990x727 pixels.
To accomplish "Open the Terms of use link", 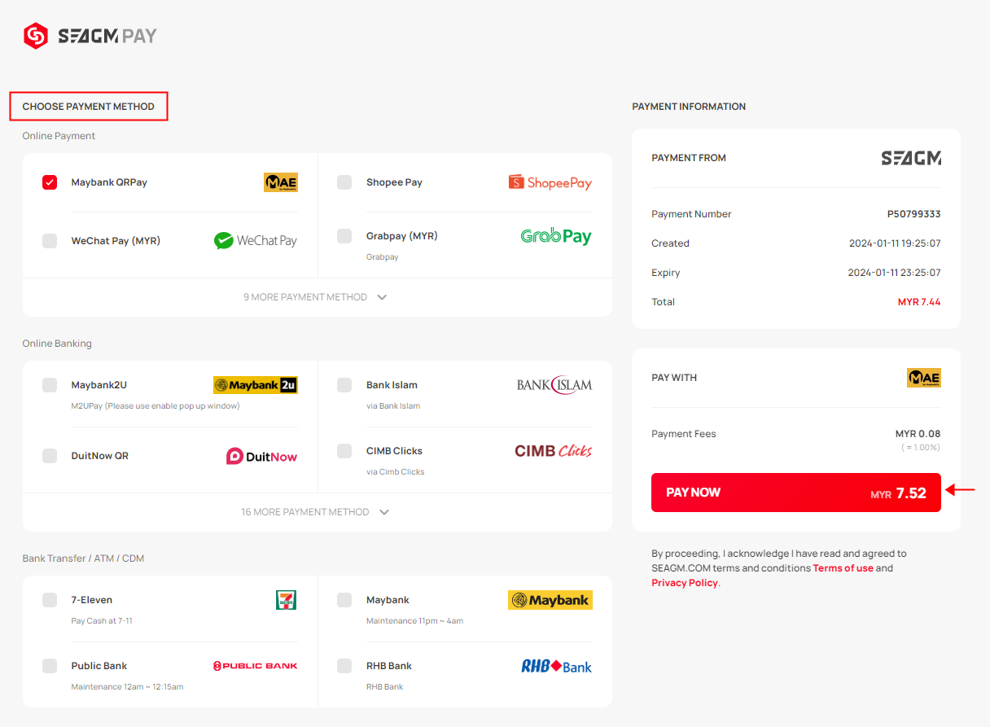I will [x=843, y=568].
